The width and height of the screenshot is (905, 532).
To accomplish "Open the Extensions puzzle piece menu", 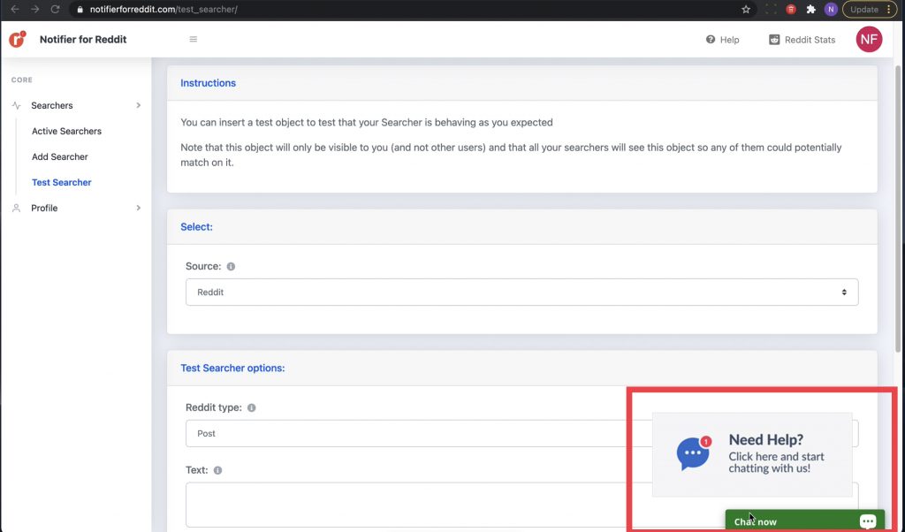I will (x=811, y=9).
